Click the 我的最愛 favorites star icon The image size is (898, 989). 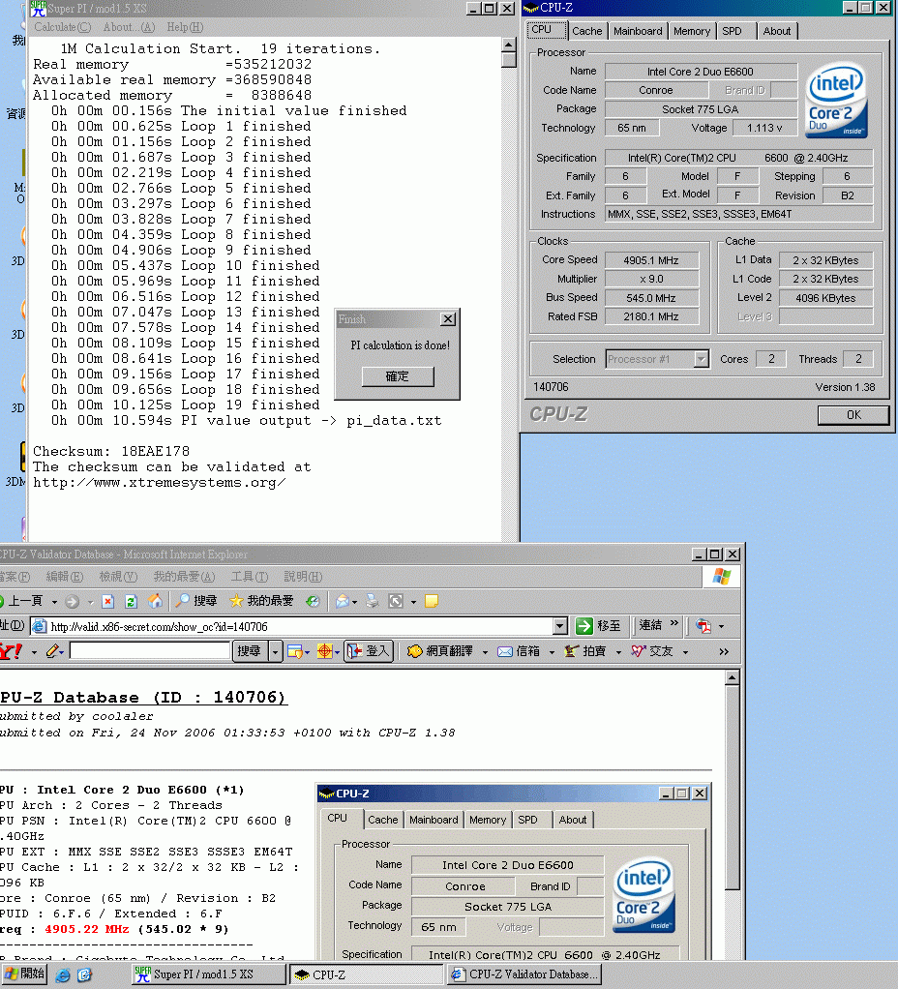236,600
